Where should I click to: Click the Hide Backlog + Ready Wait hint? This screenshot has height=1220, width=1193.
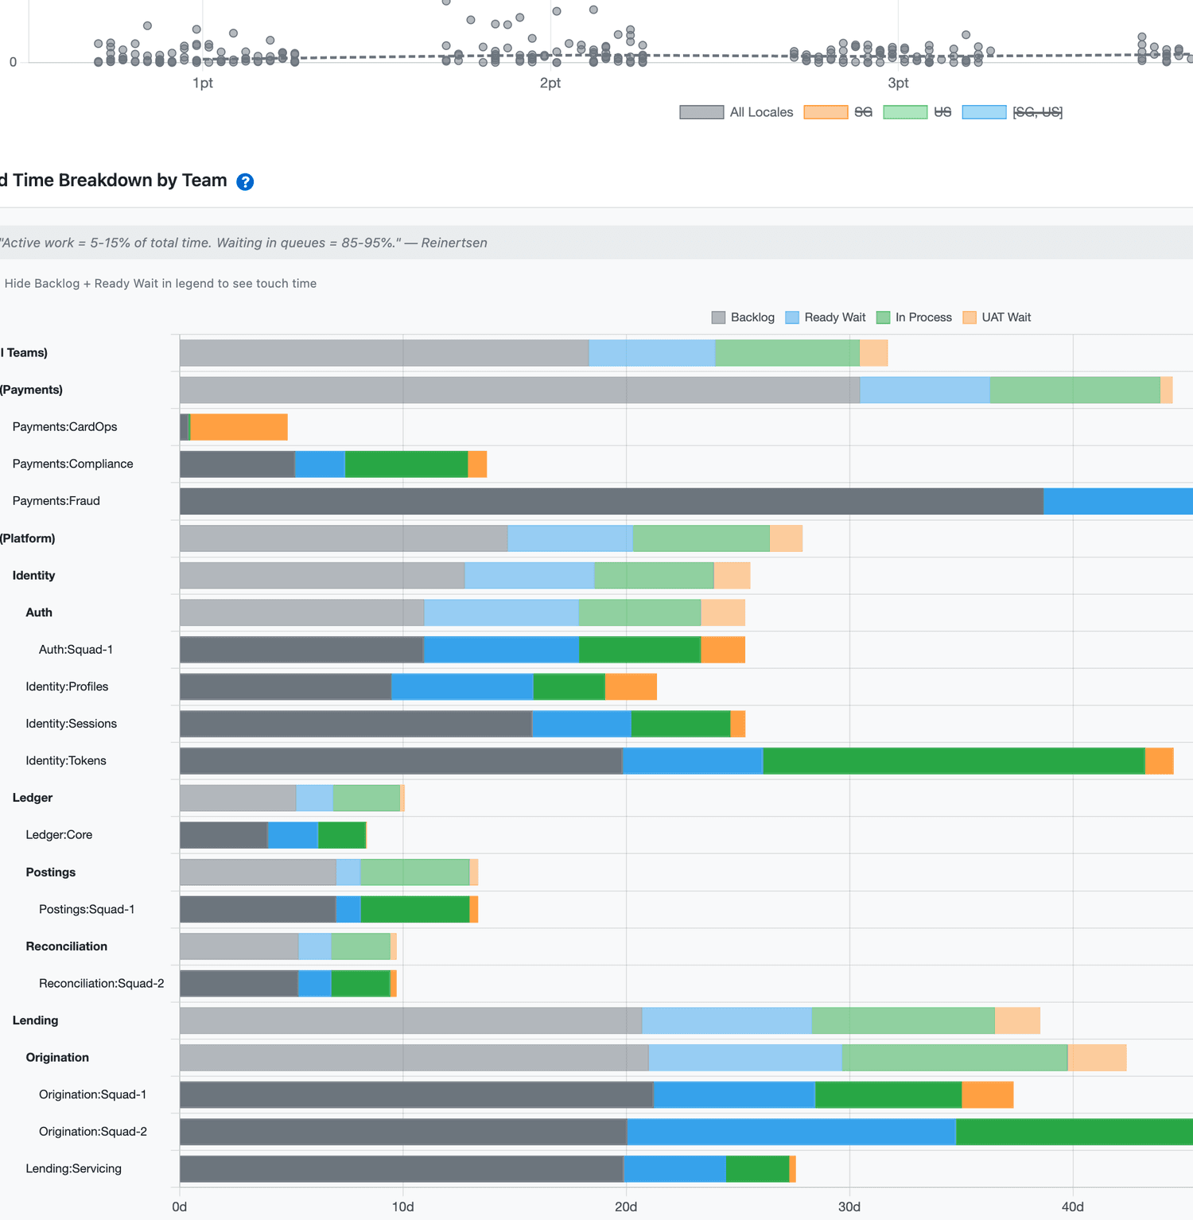(x=161, y=283)
